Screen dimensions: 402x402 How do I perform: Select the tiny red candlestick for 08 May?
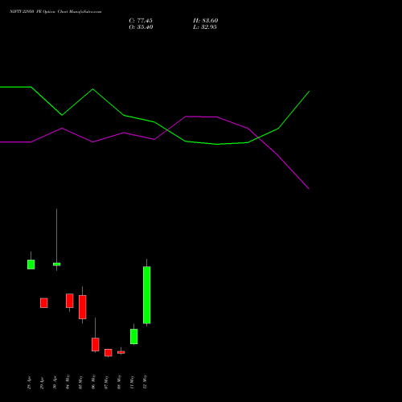[121, 352]
